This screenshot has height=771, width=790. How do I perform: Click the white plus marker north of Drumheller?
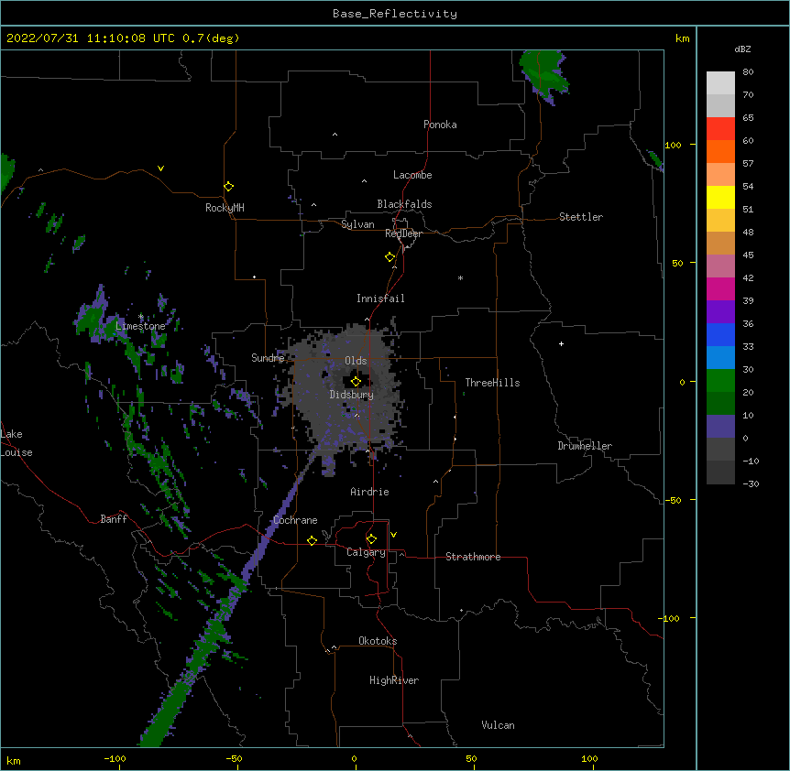[x=561, y=343]
